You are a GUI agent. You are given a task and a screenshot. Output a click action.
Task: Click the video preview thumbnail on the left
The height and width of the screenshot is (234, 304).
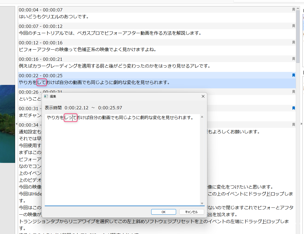pos(7,124)
